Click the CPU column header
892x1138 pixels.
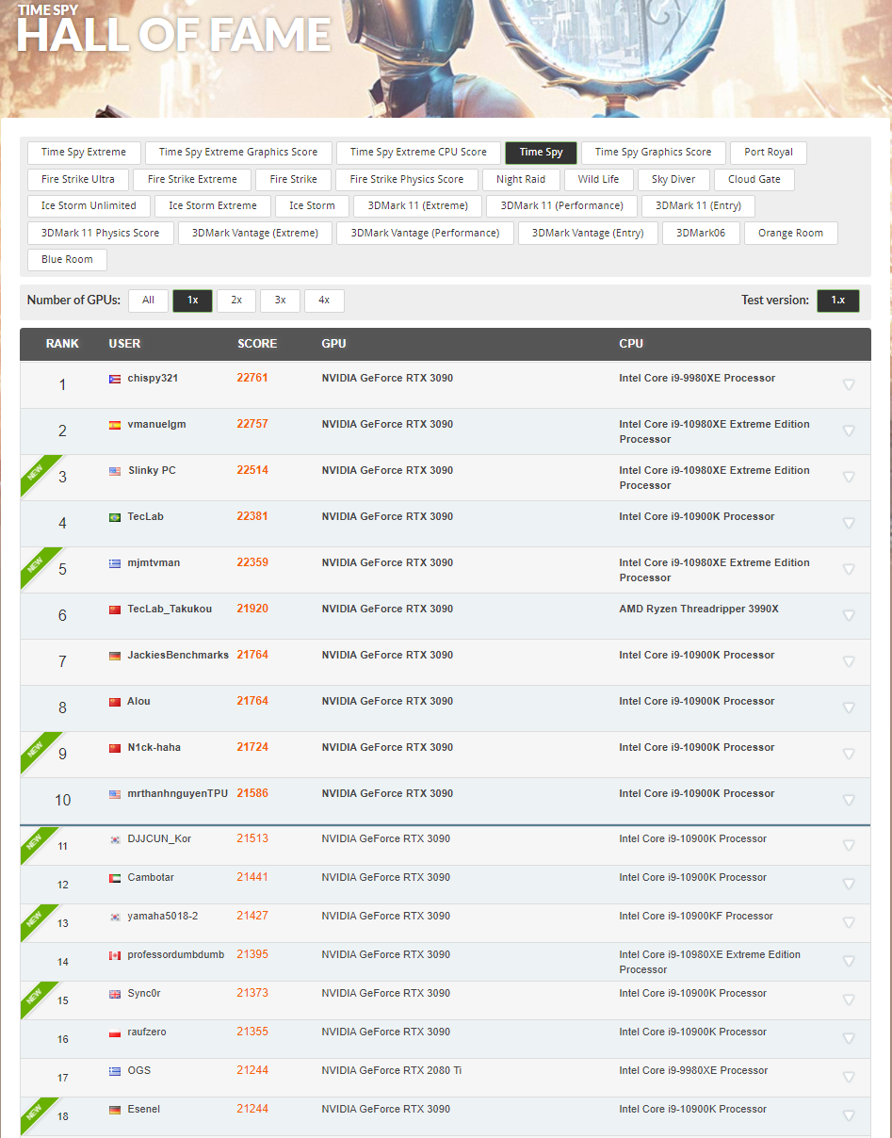click(x=631, y=344)
